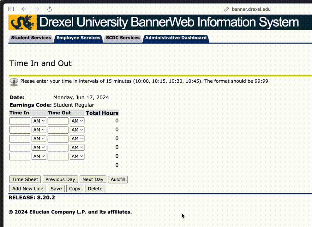Click the first row Time Out text field

58,121
